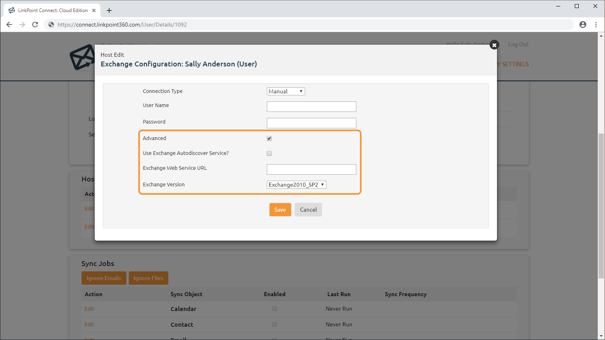Save the Exchange configuration

point(280,210)
